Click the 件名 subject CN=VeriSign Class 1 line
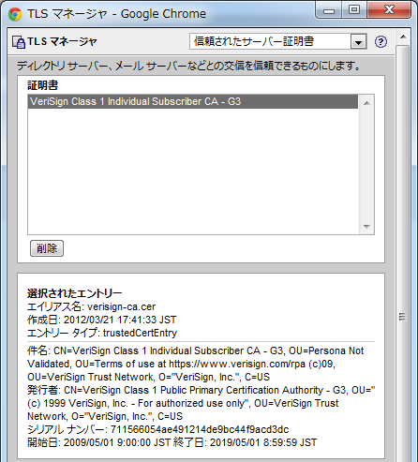 click(196, 350)
